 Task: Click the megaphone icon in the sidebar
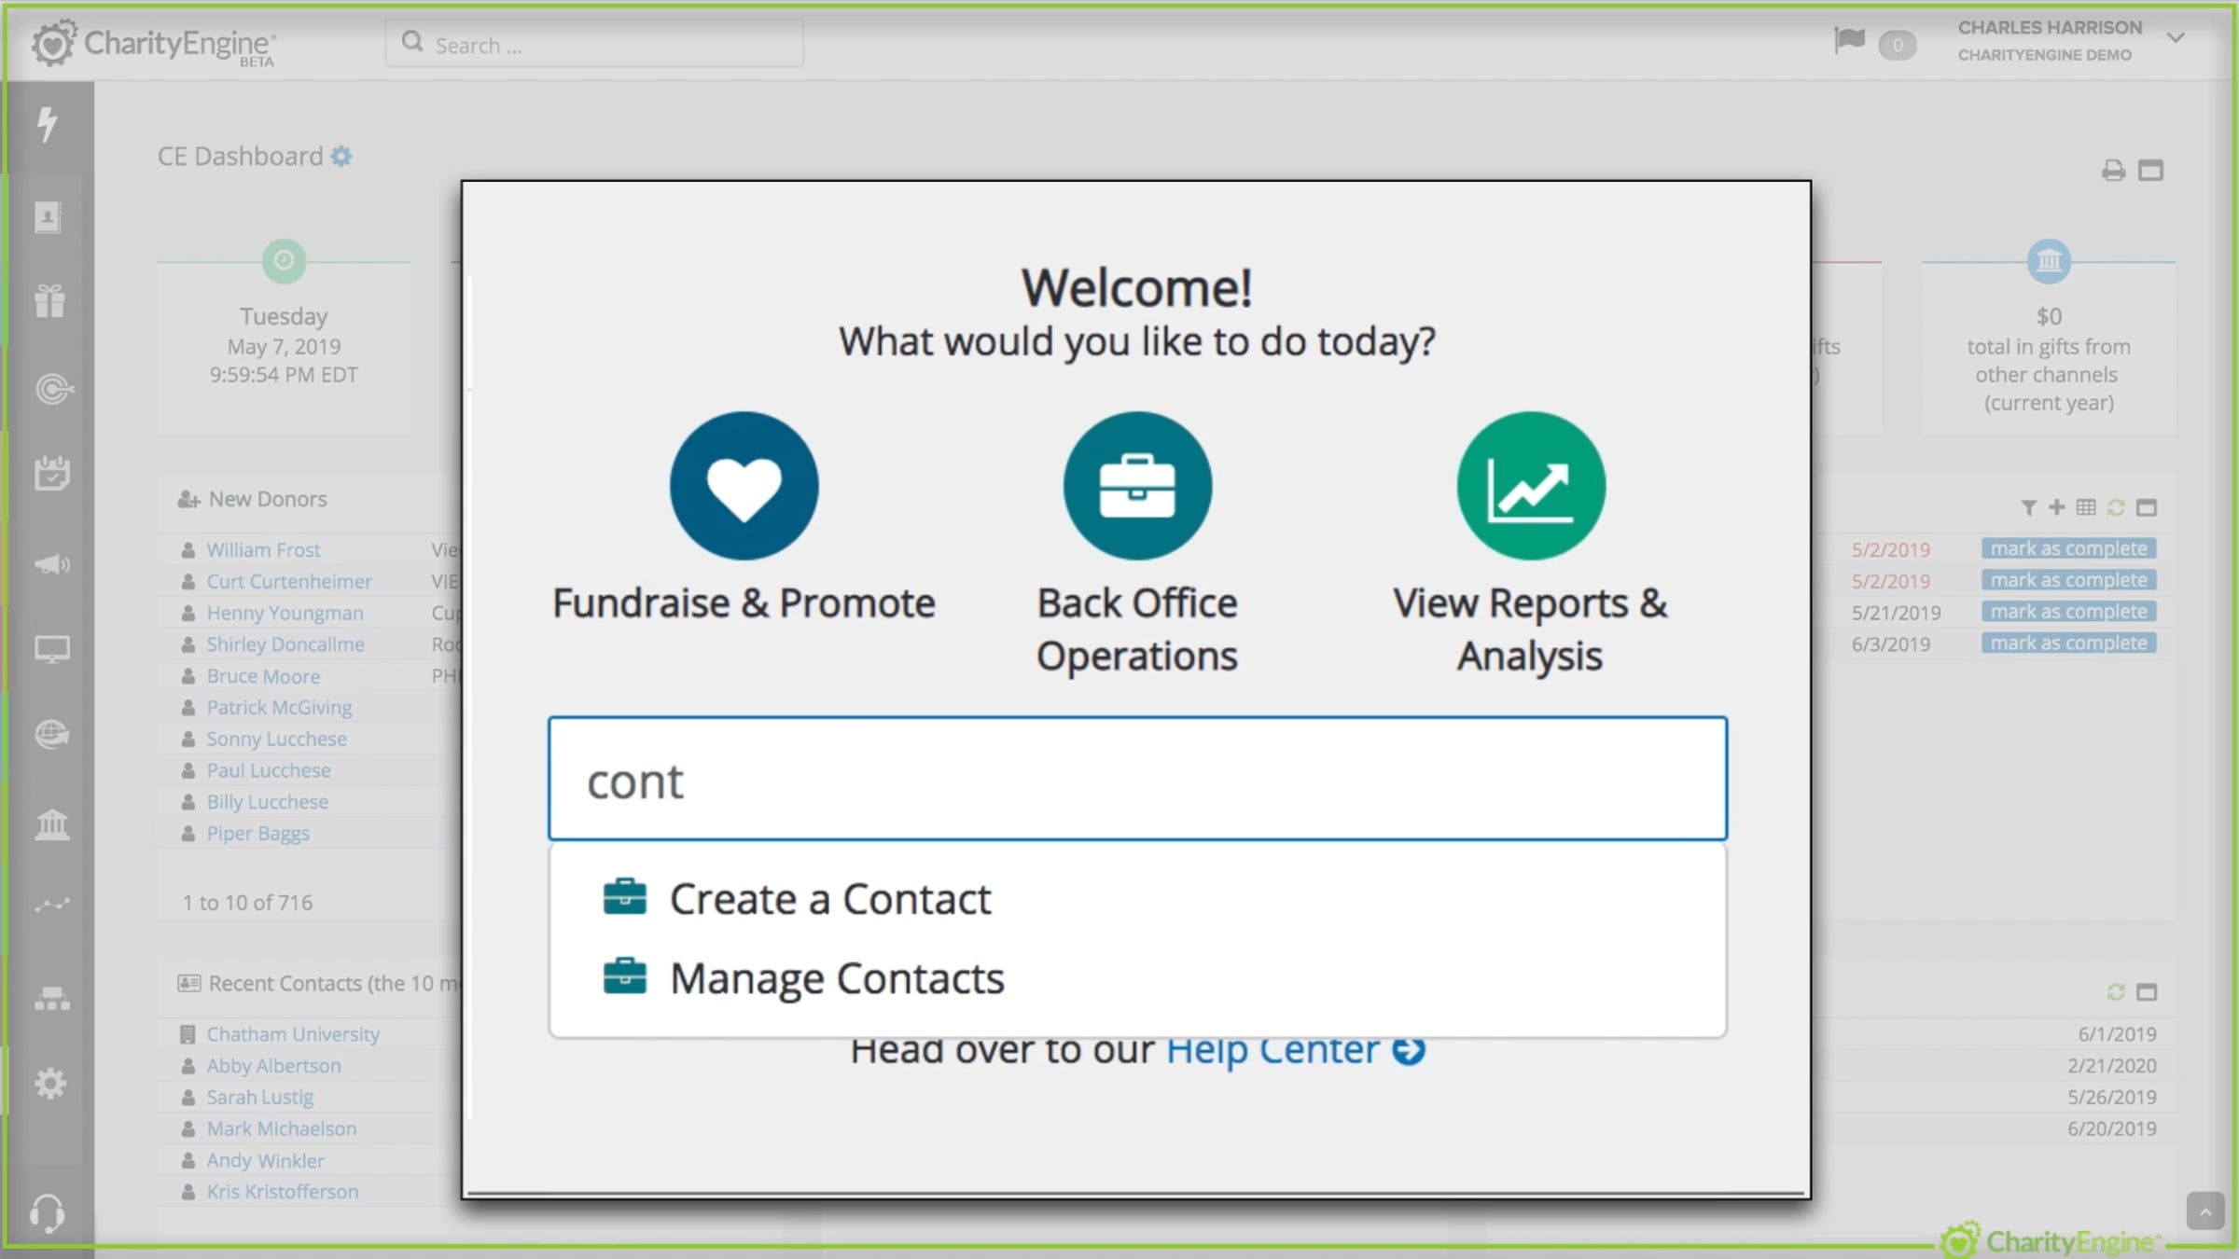tap(52, 564)
